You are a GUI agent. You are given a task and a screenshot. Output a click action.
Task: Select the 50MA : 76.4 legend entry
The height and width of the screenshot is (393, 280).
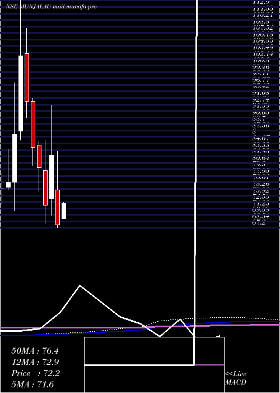(35, 351)
